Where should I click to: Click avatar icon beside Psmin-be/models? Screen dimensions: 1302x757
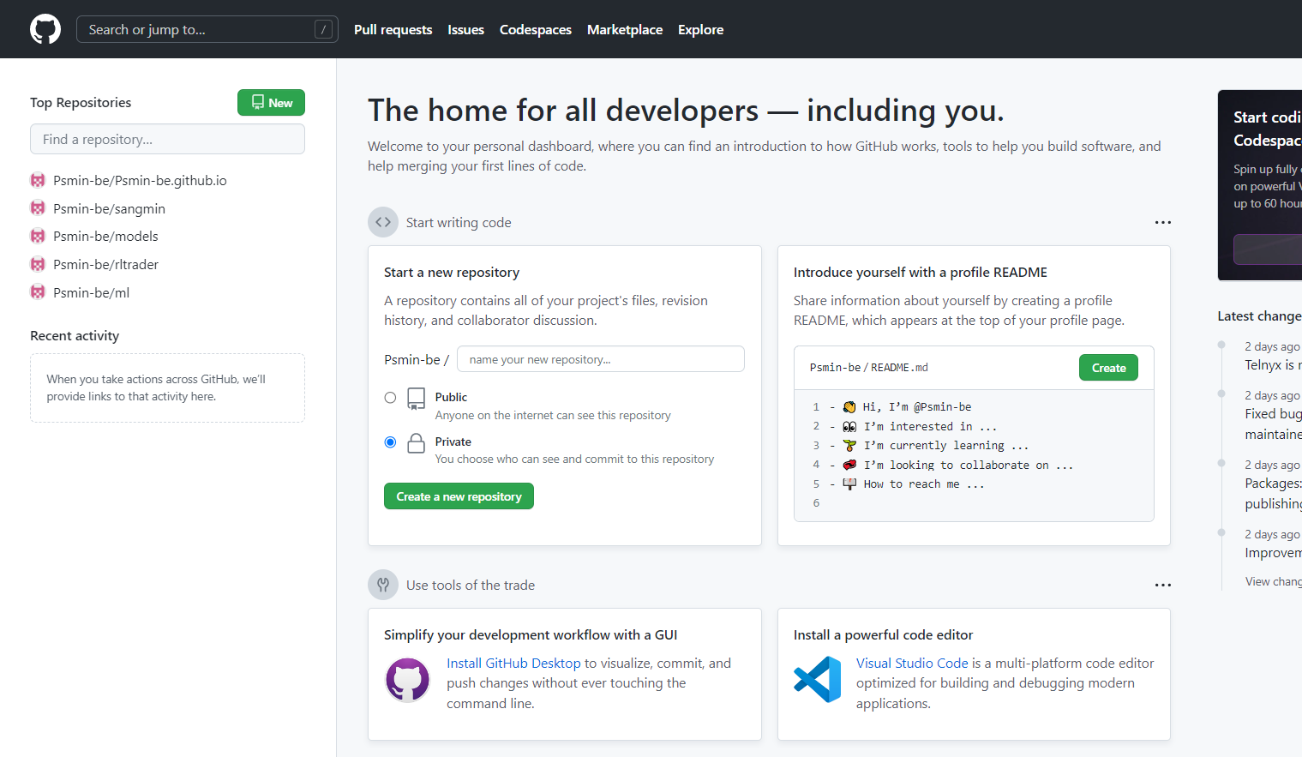(x=38, y=236)
